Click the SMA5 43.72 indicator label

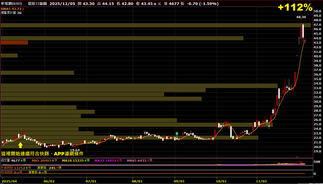click(x=13, y=9)
